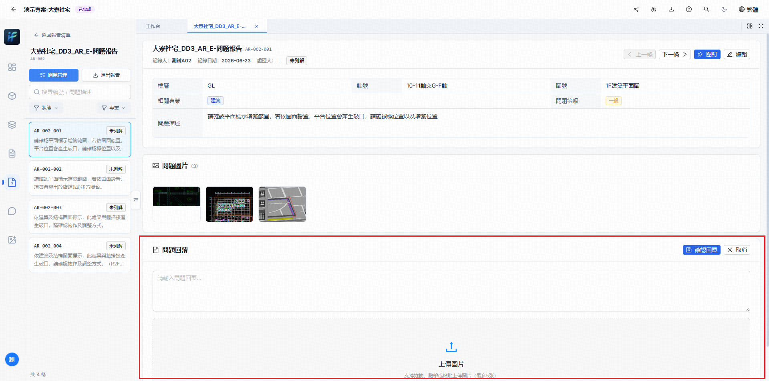Expand the 專業 filter dropdown
The width and height of the screenshot is (769, 381).
pos(114,108)
